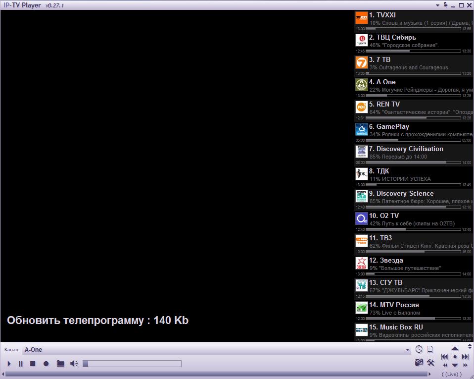Toggle always-on-top pin in title bar
The width and height of the screenshot is (474, 379).
click(445, 5)
